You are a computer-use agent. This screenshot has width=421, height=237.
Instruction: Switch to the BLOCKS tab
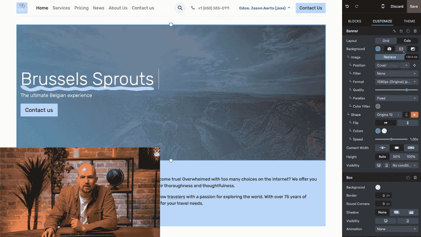click(x=354, y=21)
